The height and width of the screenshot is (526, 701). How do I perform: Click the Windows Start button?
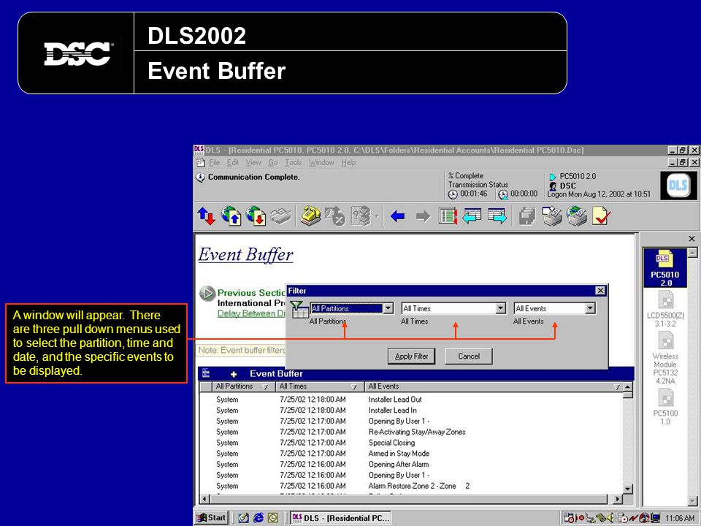[212, 518]
